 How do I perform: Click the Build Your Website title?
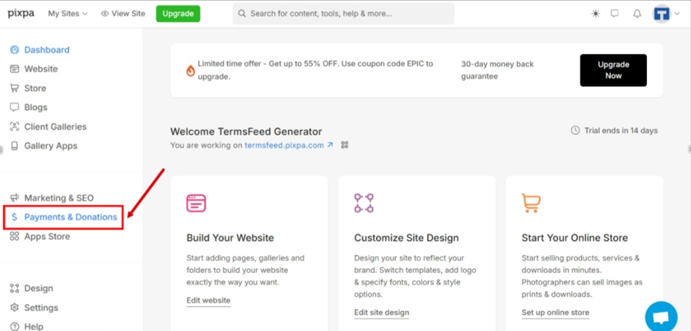coord(230,238)
